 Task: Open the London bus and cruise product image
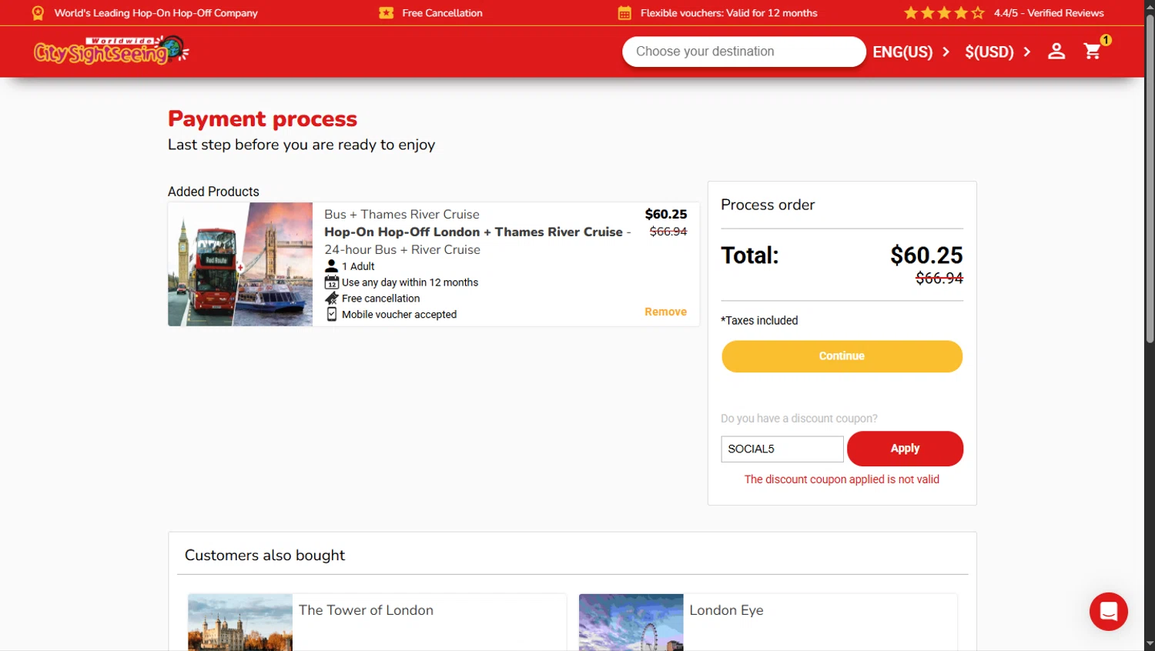[240, 264]
